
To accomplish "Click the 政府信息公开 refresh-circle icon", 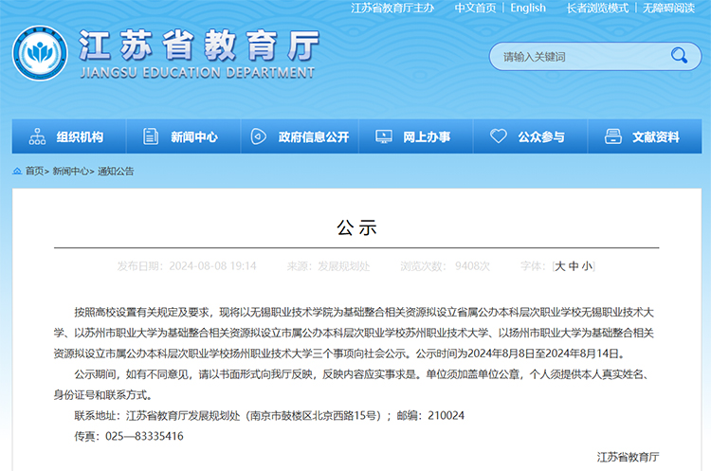I will (x=259, y=136).
